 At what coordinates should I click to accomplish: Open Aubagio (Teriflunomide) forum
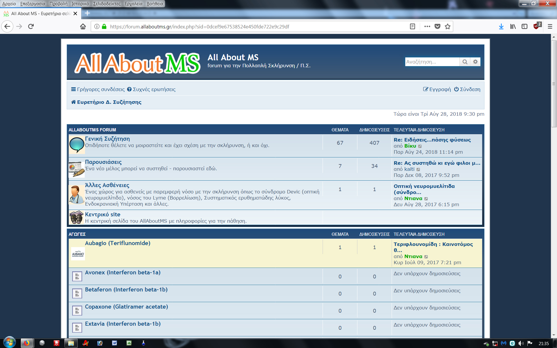(117, 243)
